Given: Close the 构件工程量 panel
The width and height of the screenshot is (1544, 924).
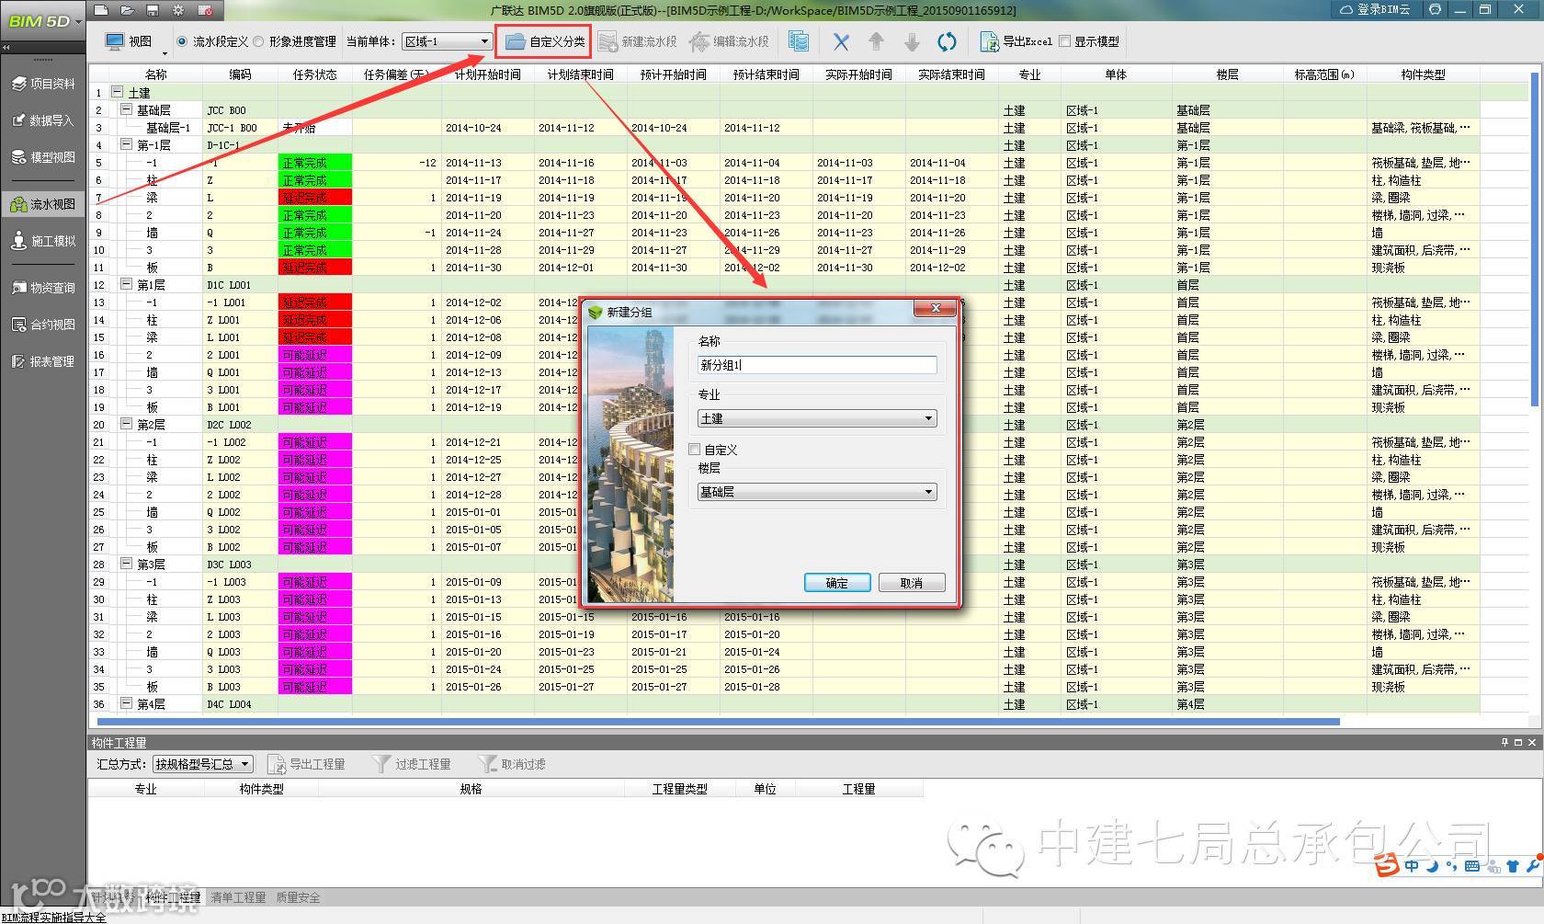Looking at the screenshot, I should [1532, 743].
